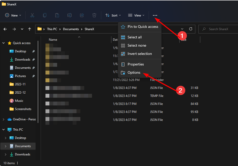Click the Paste clipboard icon

[x=57, y=15]
